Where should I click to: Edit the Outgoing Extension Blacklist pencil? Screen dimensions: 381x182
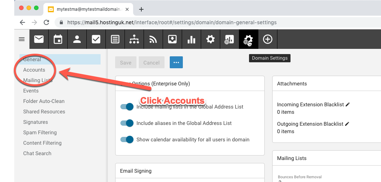pyautogui.click(x=347, y=124)
